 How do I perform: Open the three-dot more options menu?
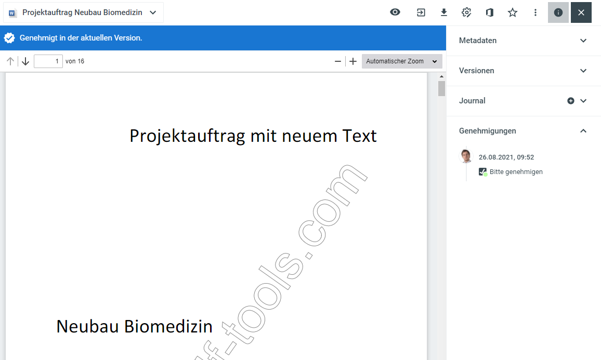click(535, 12)
